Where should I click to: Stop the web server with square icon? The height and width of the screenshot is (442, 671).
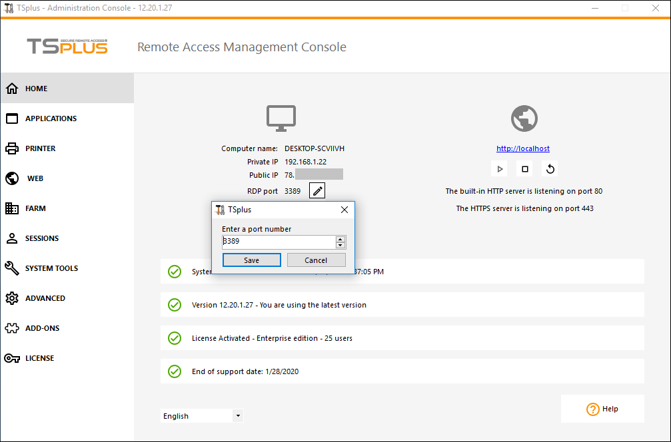[525, 169]
